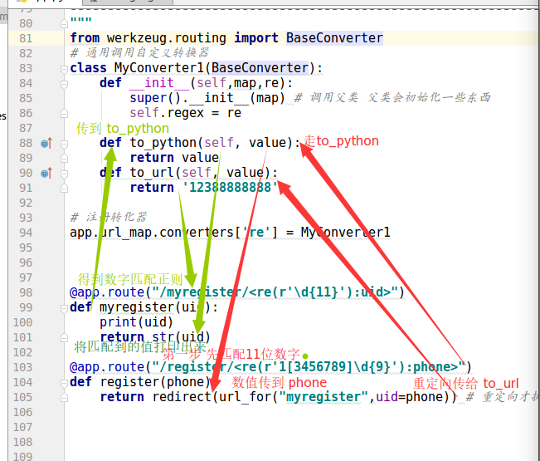Click the comment on line 93
This screenshot has width=540, height=461.
coord(109,218)
